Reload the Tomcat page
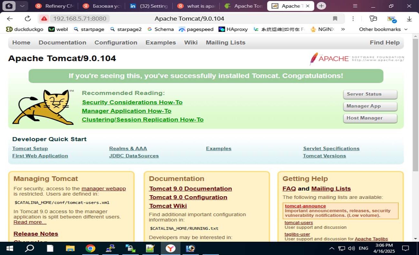The image size is (419, 255). click(x=28, y=19)
